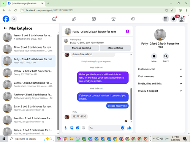Open Jennifer conversation in the list
Image resolution: width=190 pixels, height=142 pixels.
[x=28, y=120]
